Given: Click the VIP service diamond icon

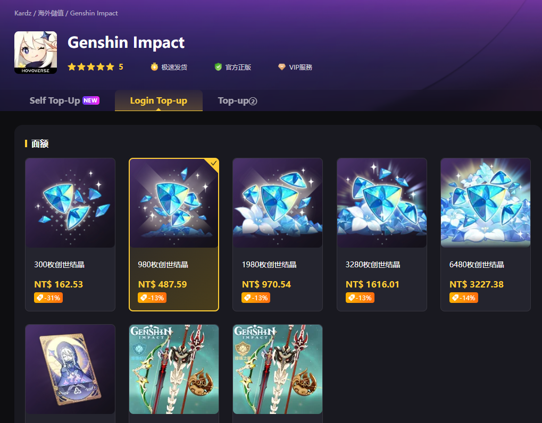Looking at the screenshot, I should click(282, 67).
